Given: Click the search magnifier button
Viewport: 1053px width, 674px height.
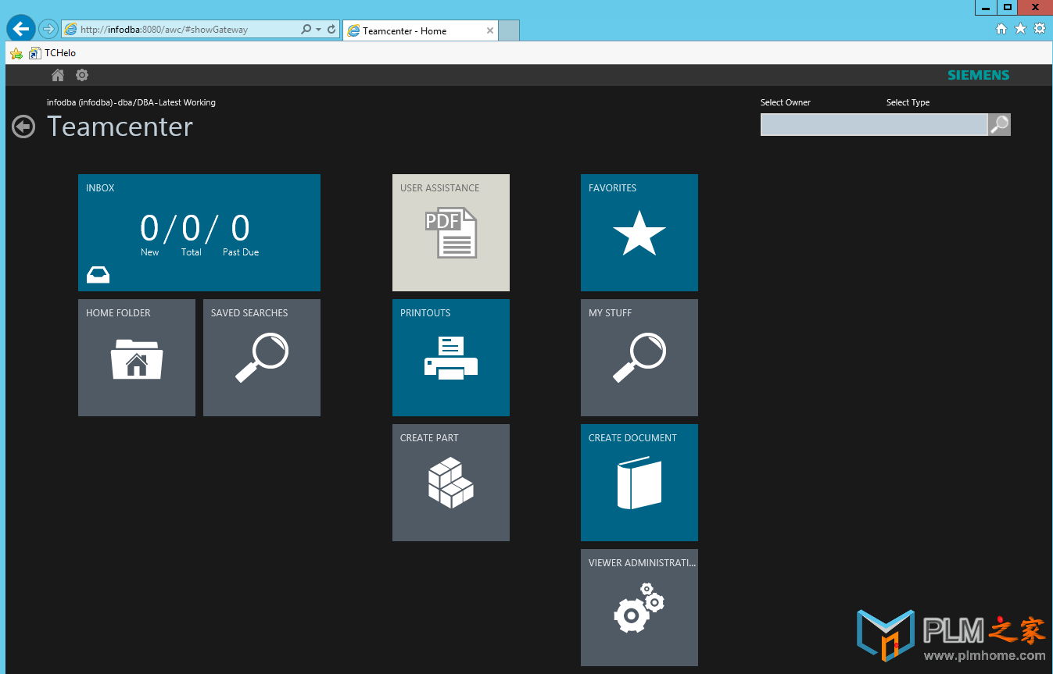Looking at the screenshot, I should (x=999, y=124).
